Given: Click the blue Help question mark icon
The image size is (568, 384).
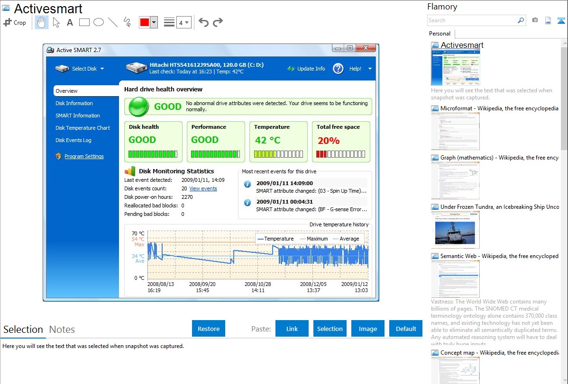Looking at the screenshot, I should tap(338, 68).
